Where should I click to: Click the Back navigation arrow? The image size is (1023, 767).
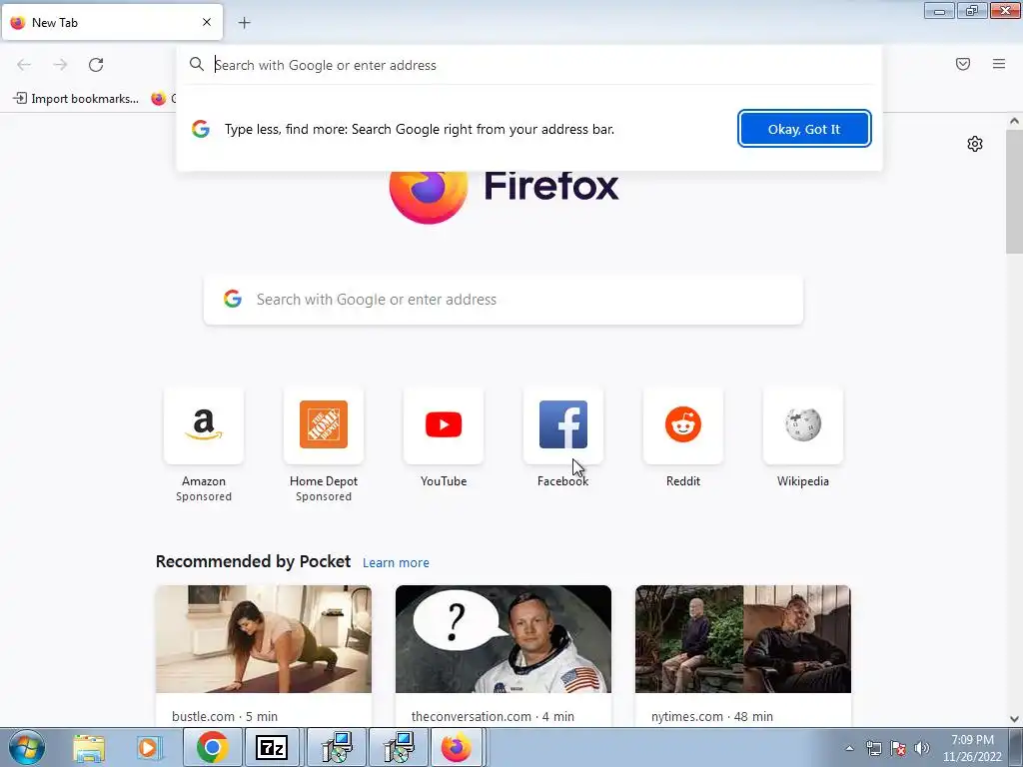tap(24, 65)
